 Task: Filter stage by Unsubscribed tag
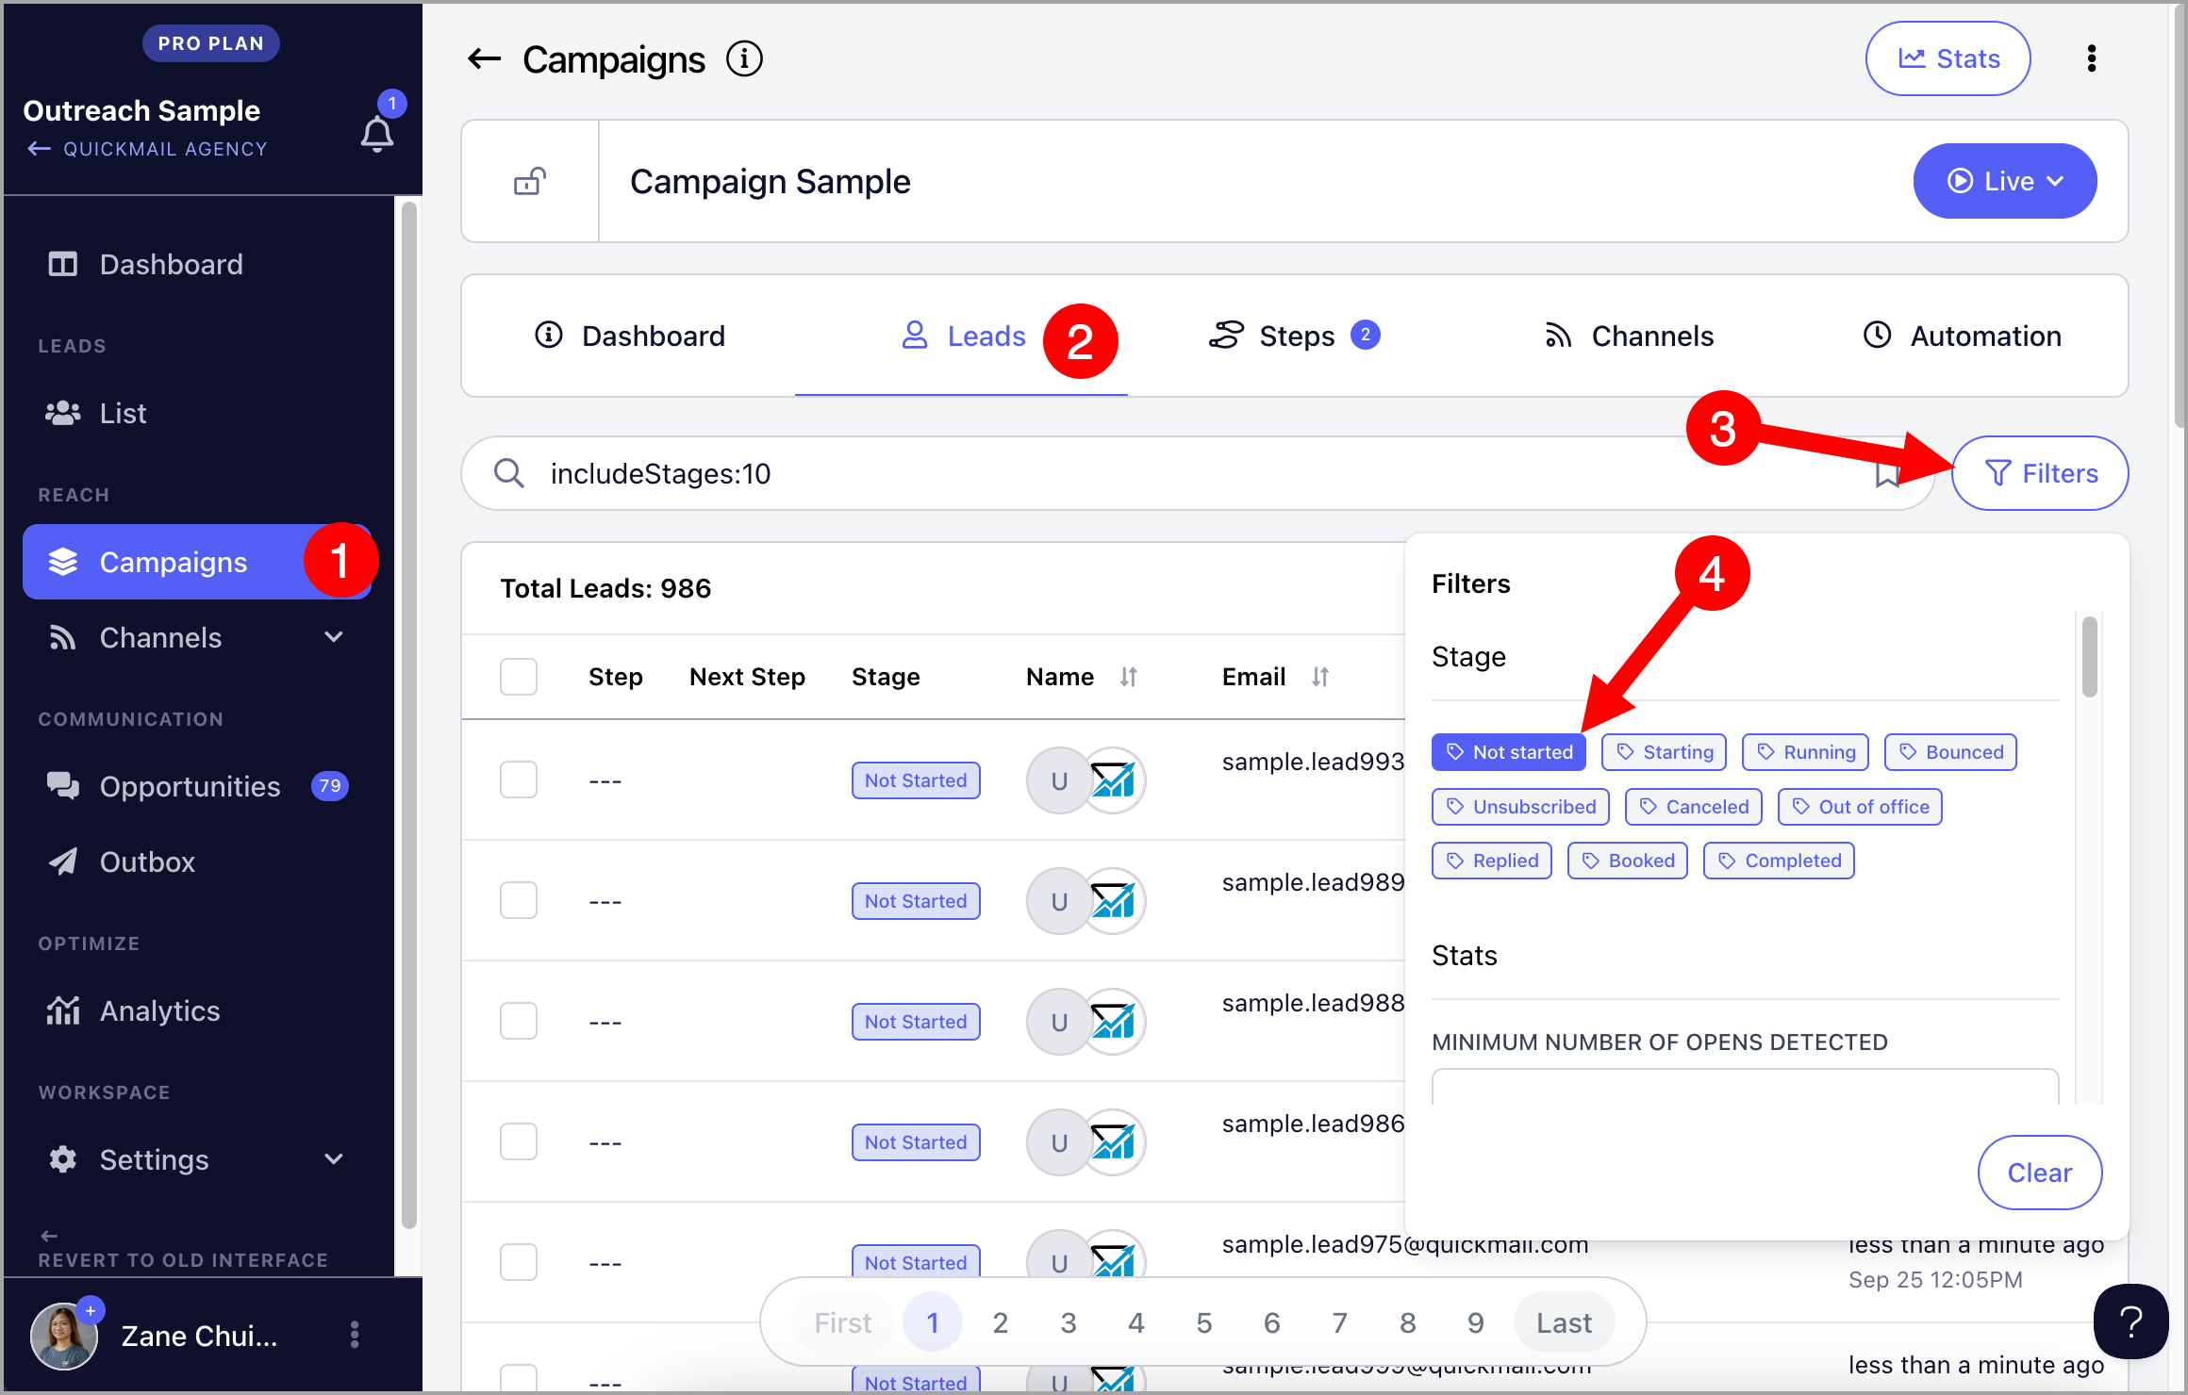click(1520, 807)
